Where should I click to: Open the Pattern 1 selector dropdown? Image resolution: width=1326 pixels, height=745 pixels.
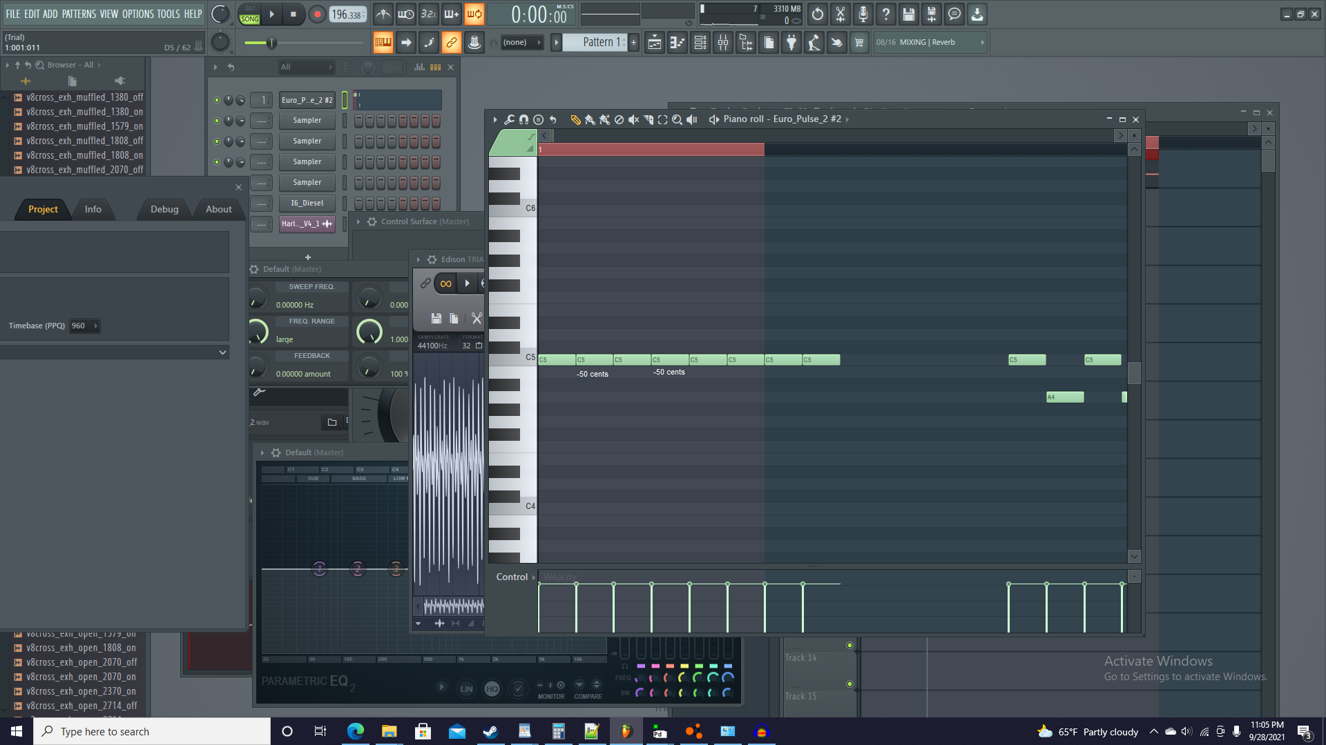pos(597,43)
